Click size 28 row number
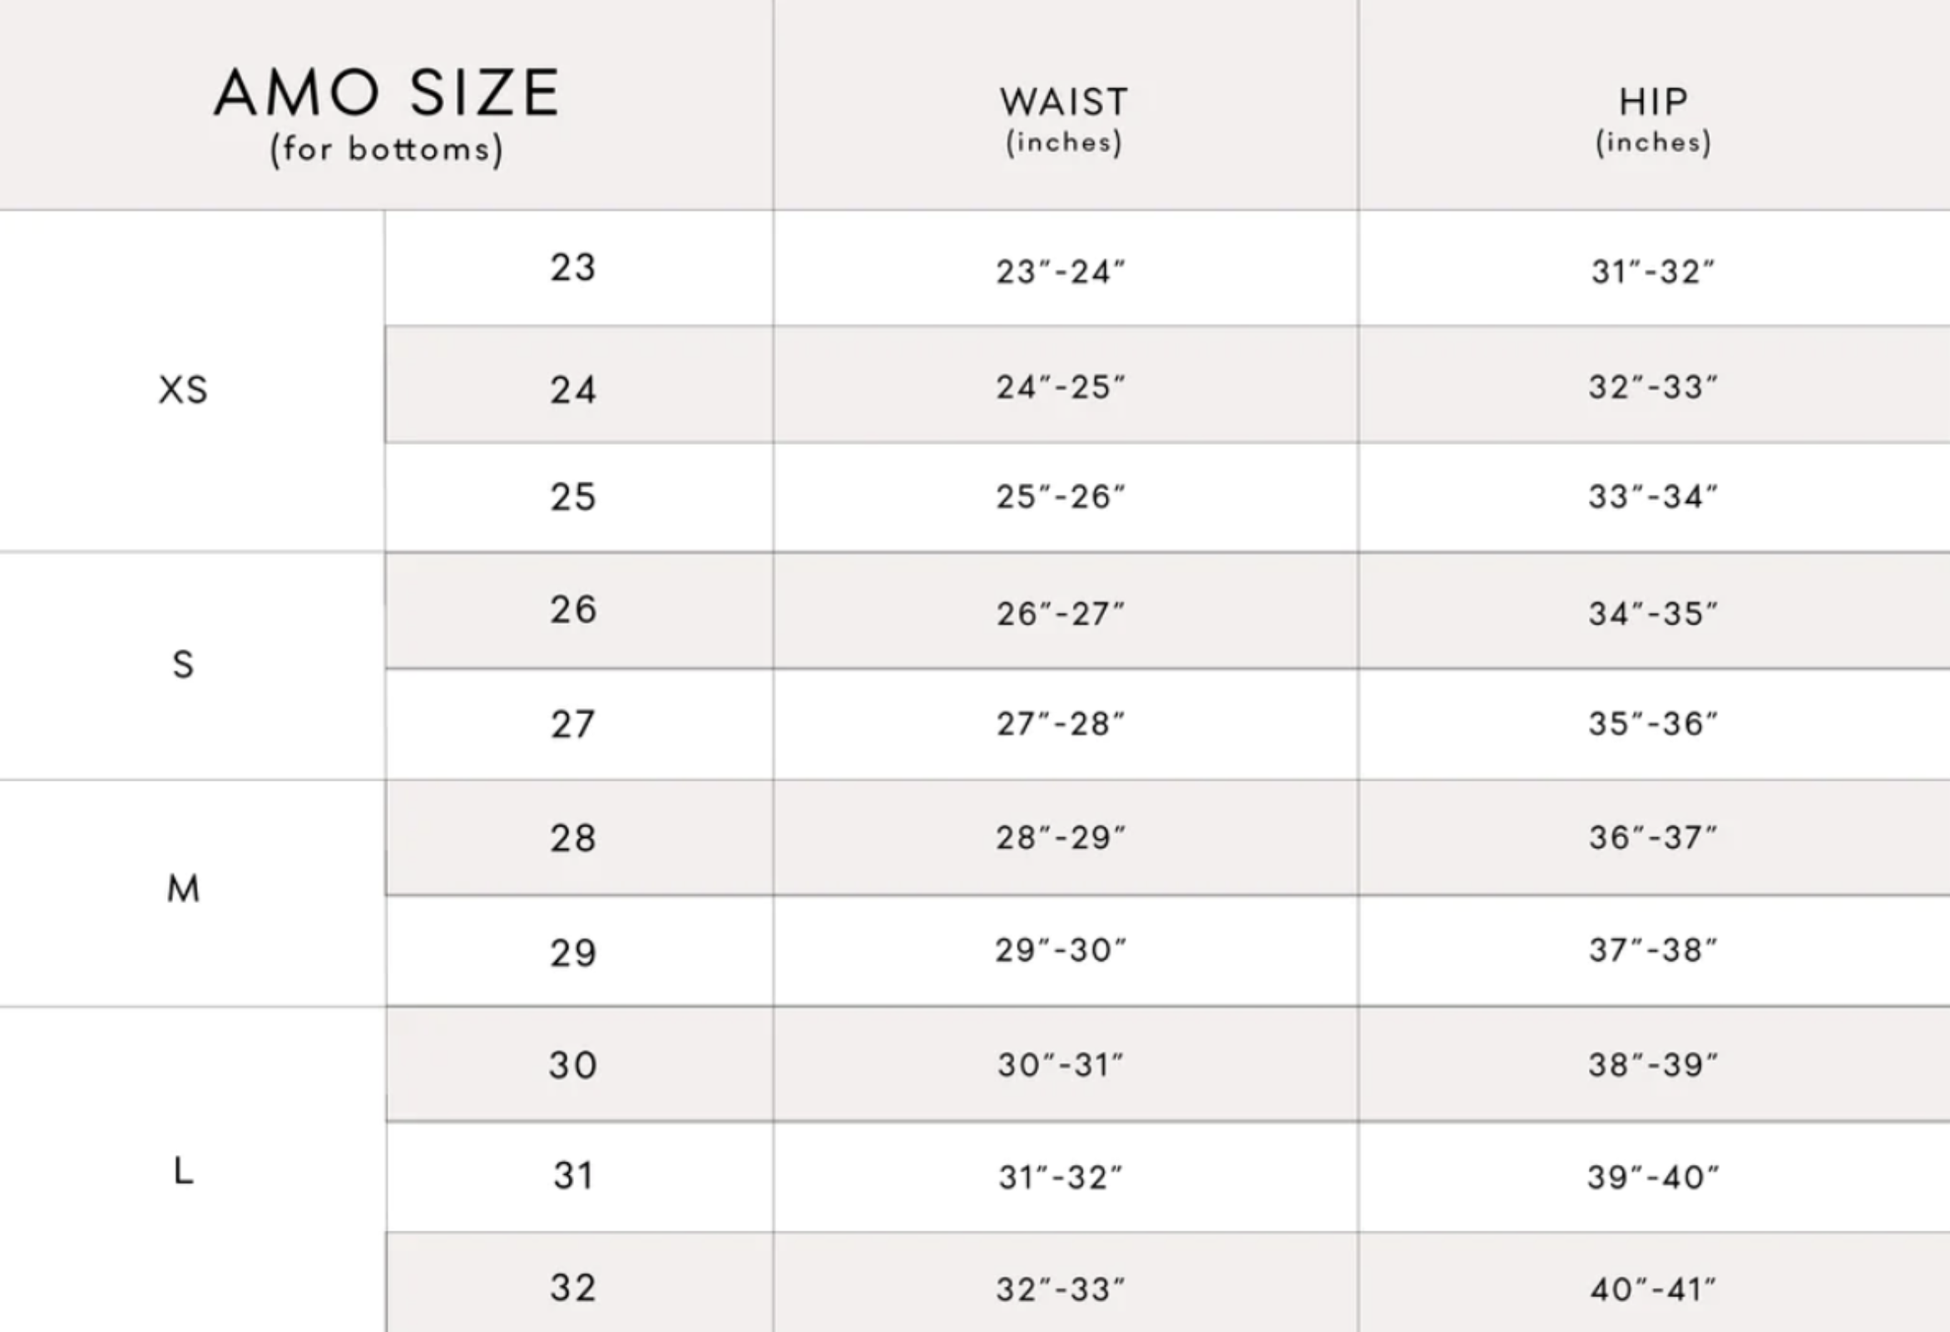The width and height of the screenshot is (1950, 1332). pyautogui.click(x=573, y=838)
